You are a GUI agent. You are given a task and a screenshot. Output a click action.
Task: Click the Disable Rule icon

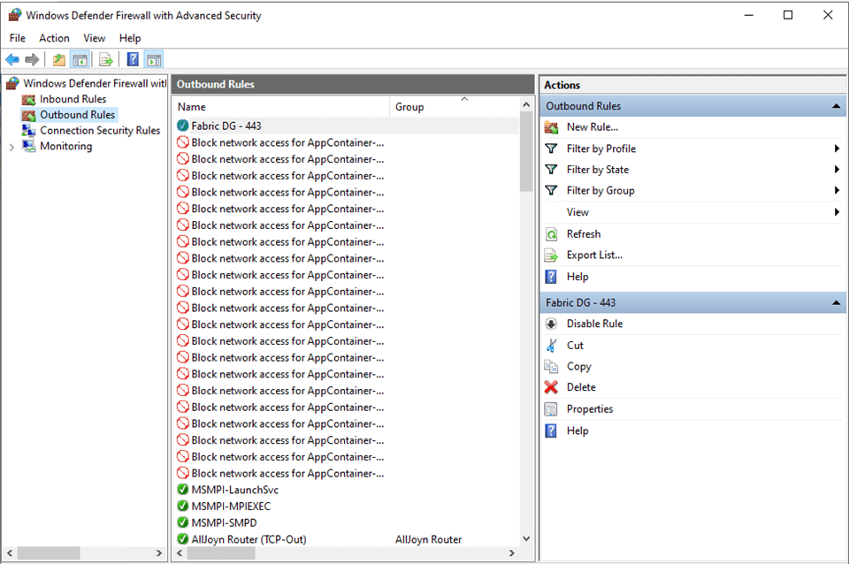point(551,324)
